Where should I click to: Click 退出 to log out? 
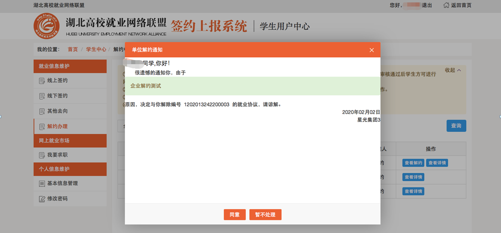pos(427,5)
